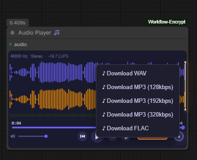Pick Download MP3 (192kbps) entry

[x=138, y=101]
